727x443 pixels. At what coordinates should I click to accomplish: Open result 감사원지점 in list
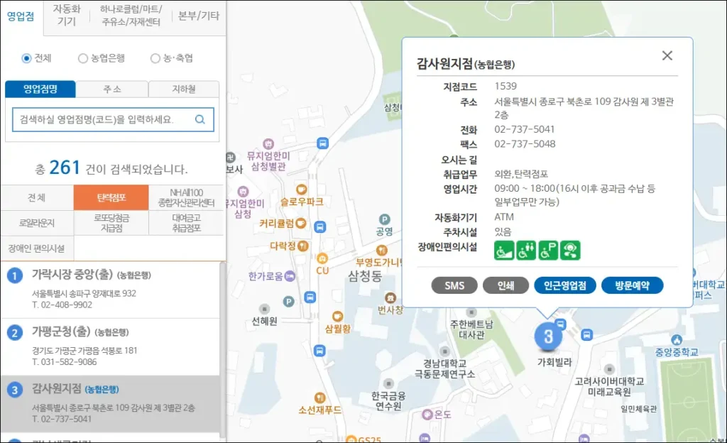pyautogui.click(x=110, y=404)
